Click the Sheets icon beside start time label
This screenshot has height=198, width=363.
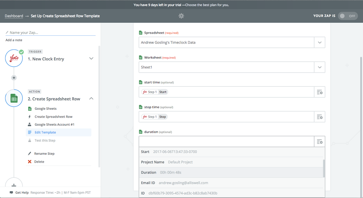tap(140, 82)
